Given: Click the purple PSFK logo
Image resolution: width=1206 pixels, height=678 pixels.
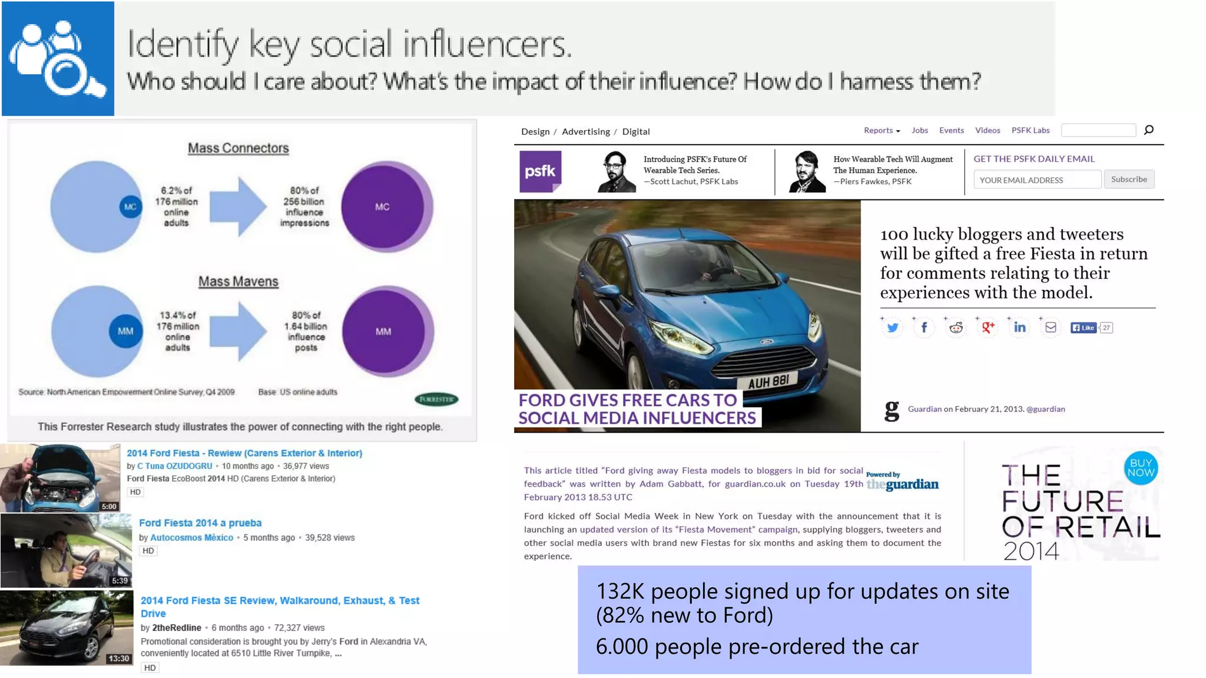Looking at the screenshot, I should click(540, 171).
